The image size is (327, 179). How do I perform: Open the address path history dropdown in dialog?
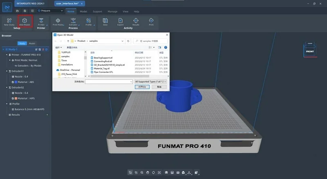coord(122,41)
